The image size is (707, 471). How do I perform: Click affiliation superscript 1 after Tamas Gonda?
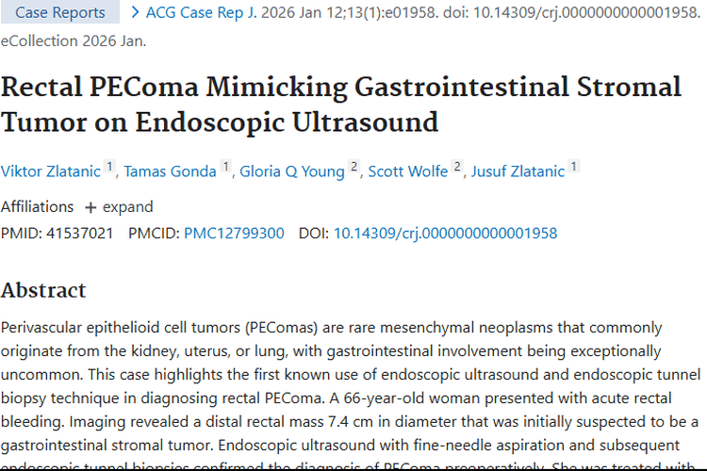pos(226,167)
